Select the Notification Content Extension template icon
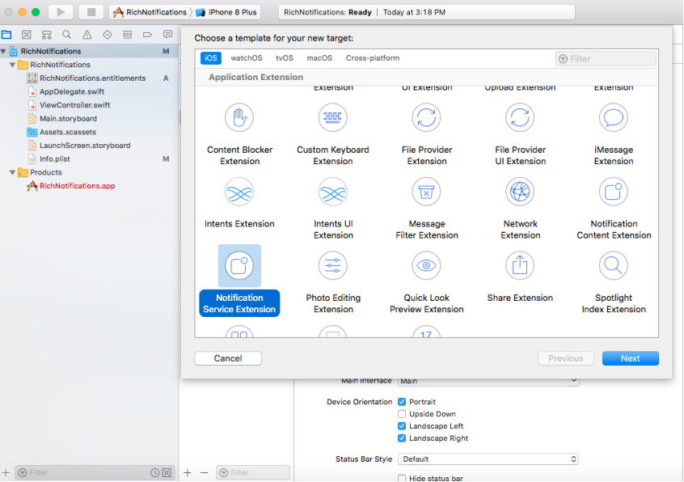Screen dimensions: 684x482 click(614, 192)
